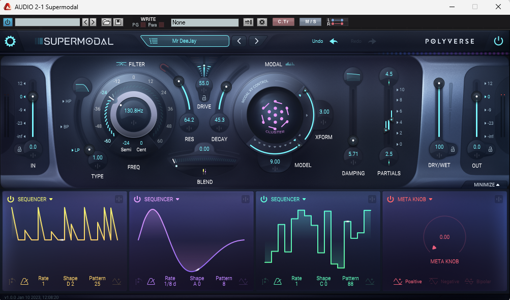Click the IN gain slider handle

coord(33,96)
